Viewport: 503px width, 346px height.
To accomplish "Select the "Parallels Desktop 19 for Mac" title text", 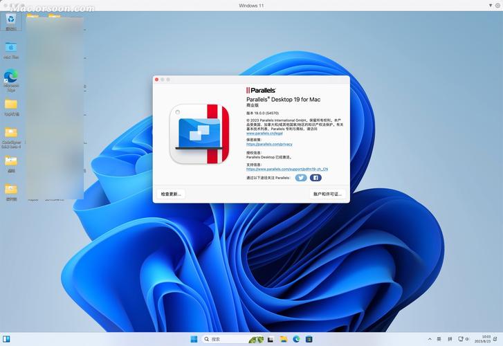I will point(283,100).
